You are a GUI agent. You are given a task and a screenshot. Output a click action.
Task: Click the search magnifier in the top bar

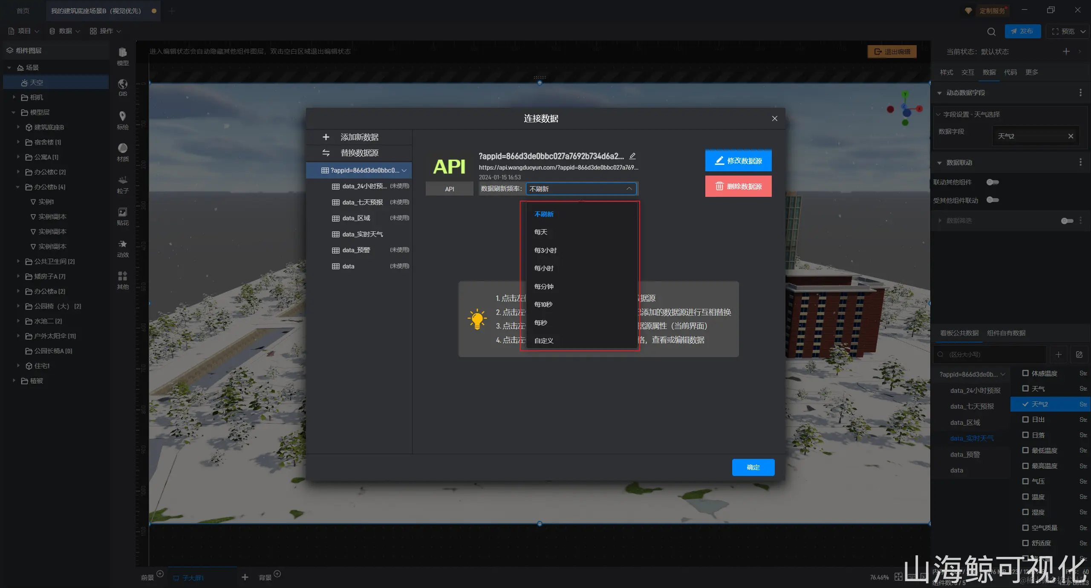[991, 32]
